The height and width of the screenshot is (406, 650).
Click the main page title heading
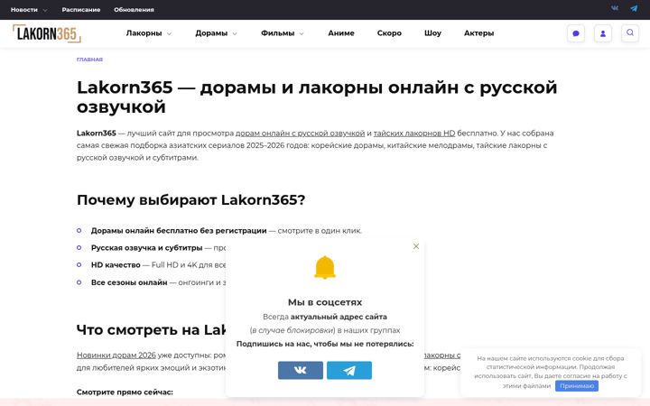317,97
